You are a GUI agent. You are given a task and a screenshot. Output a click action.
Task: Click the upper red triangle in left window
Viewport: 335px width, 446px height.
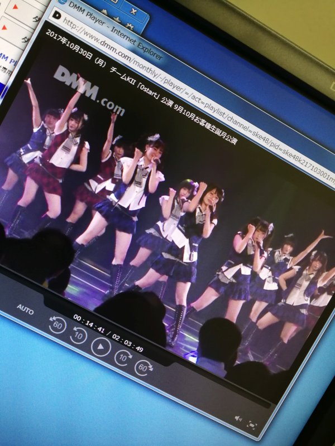[x=15, y=6]
